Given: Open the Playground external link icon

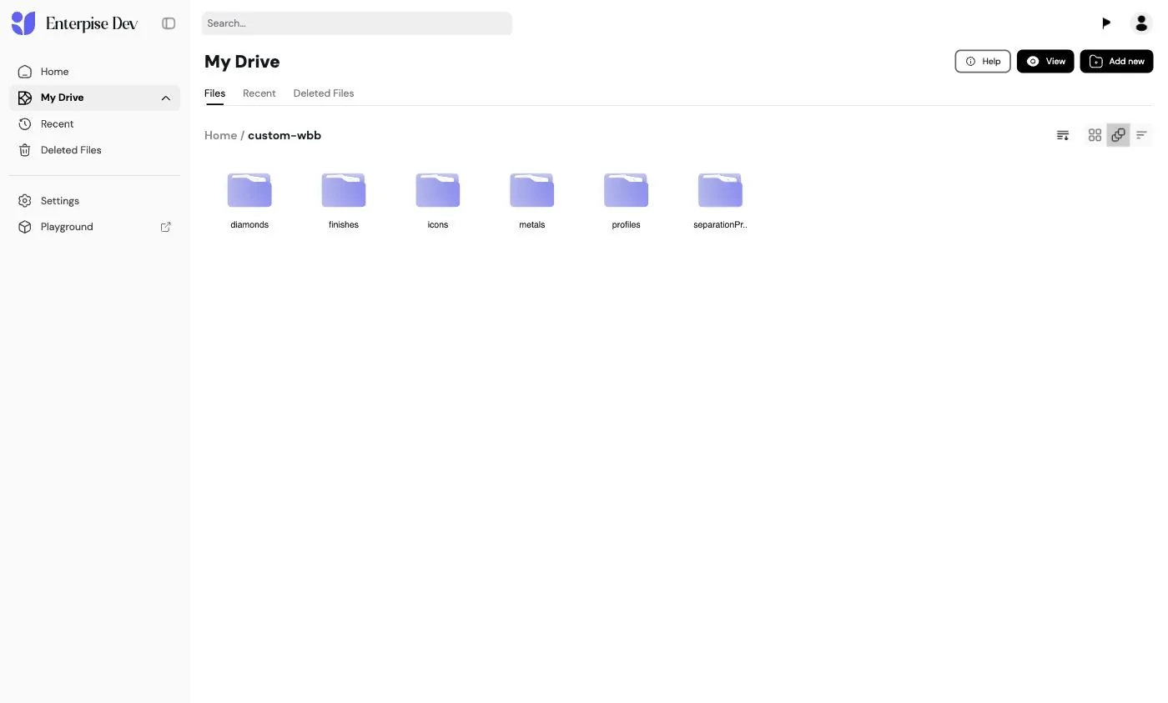Looking at the screenshot, I should point(166,227).
